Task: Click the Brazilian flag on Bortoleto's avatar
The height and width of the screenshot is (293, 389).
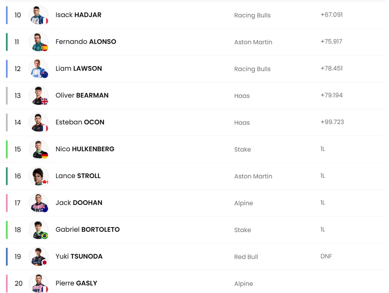Action: (45, 236)
